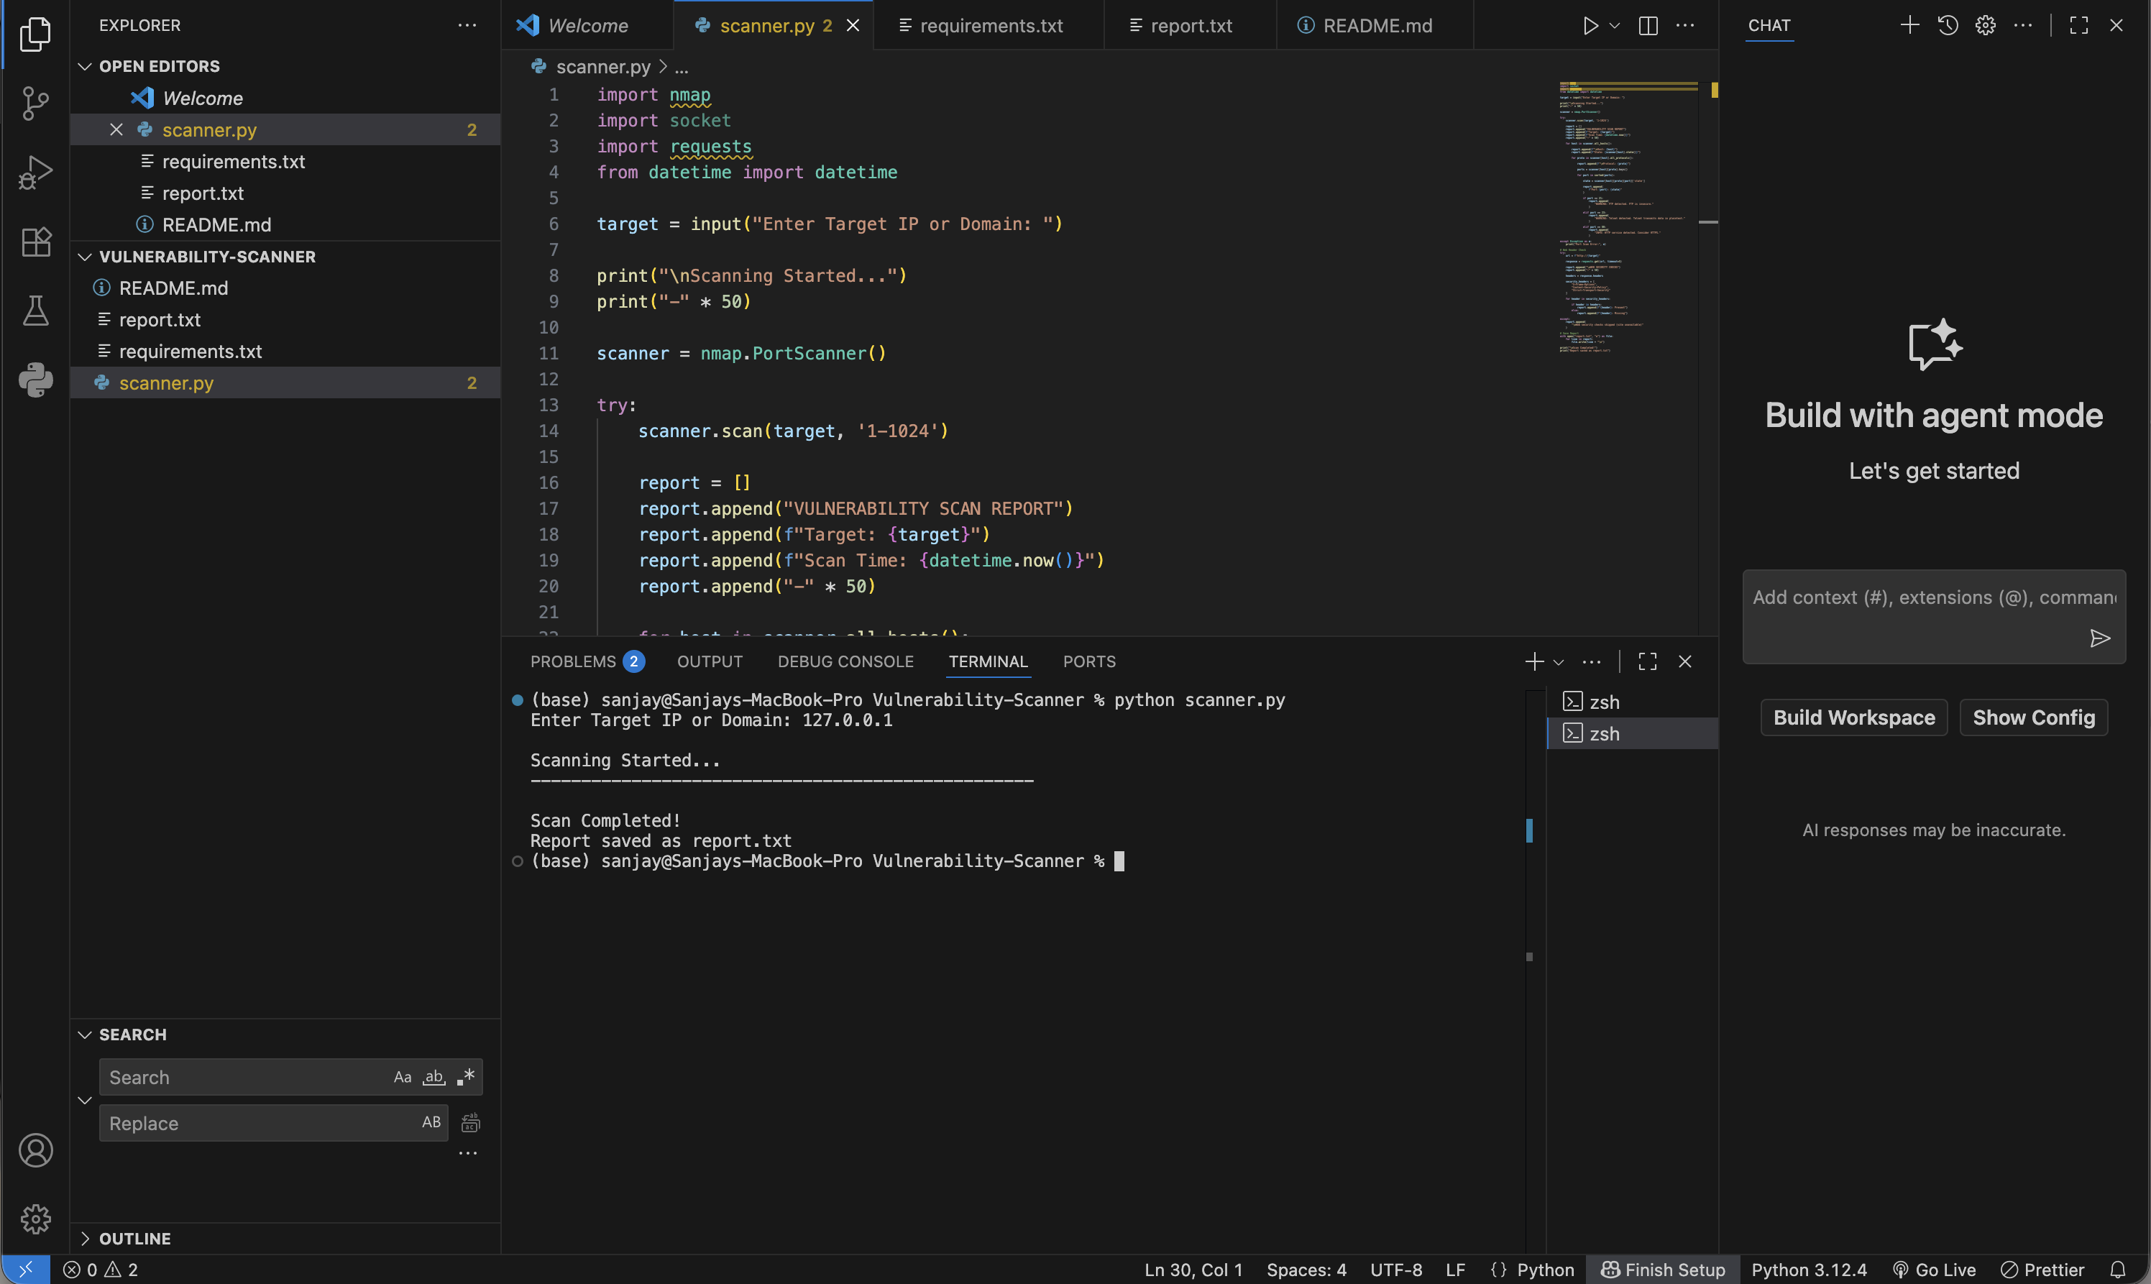The width and height of the screenshot is (2151, 1284).
Task: Switch to the requirements.txt tab
Action: tap(990, 26)
